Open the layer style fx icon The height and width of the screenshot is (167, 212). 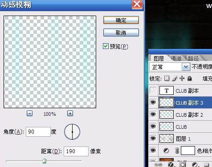point(171,164)
